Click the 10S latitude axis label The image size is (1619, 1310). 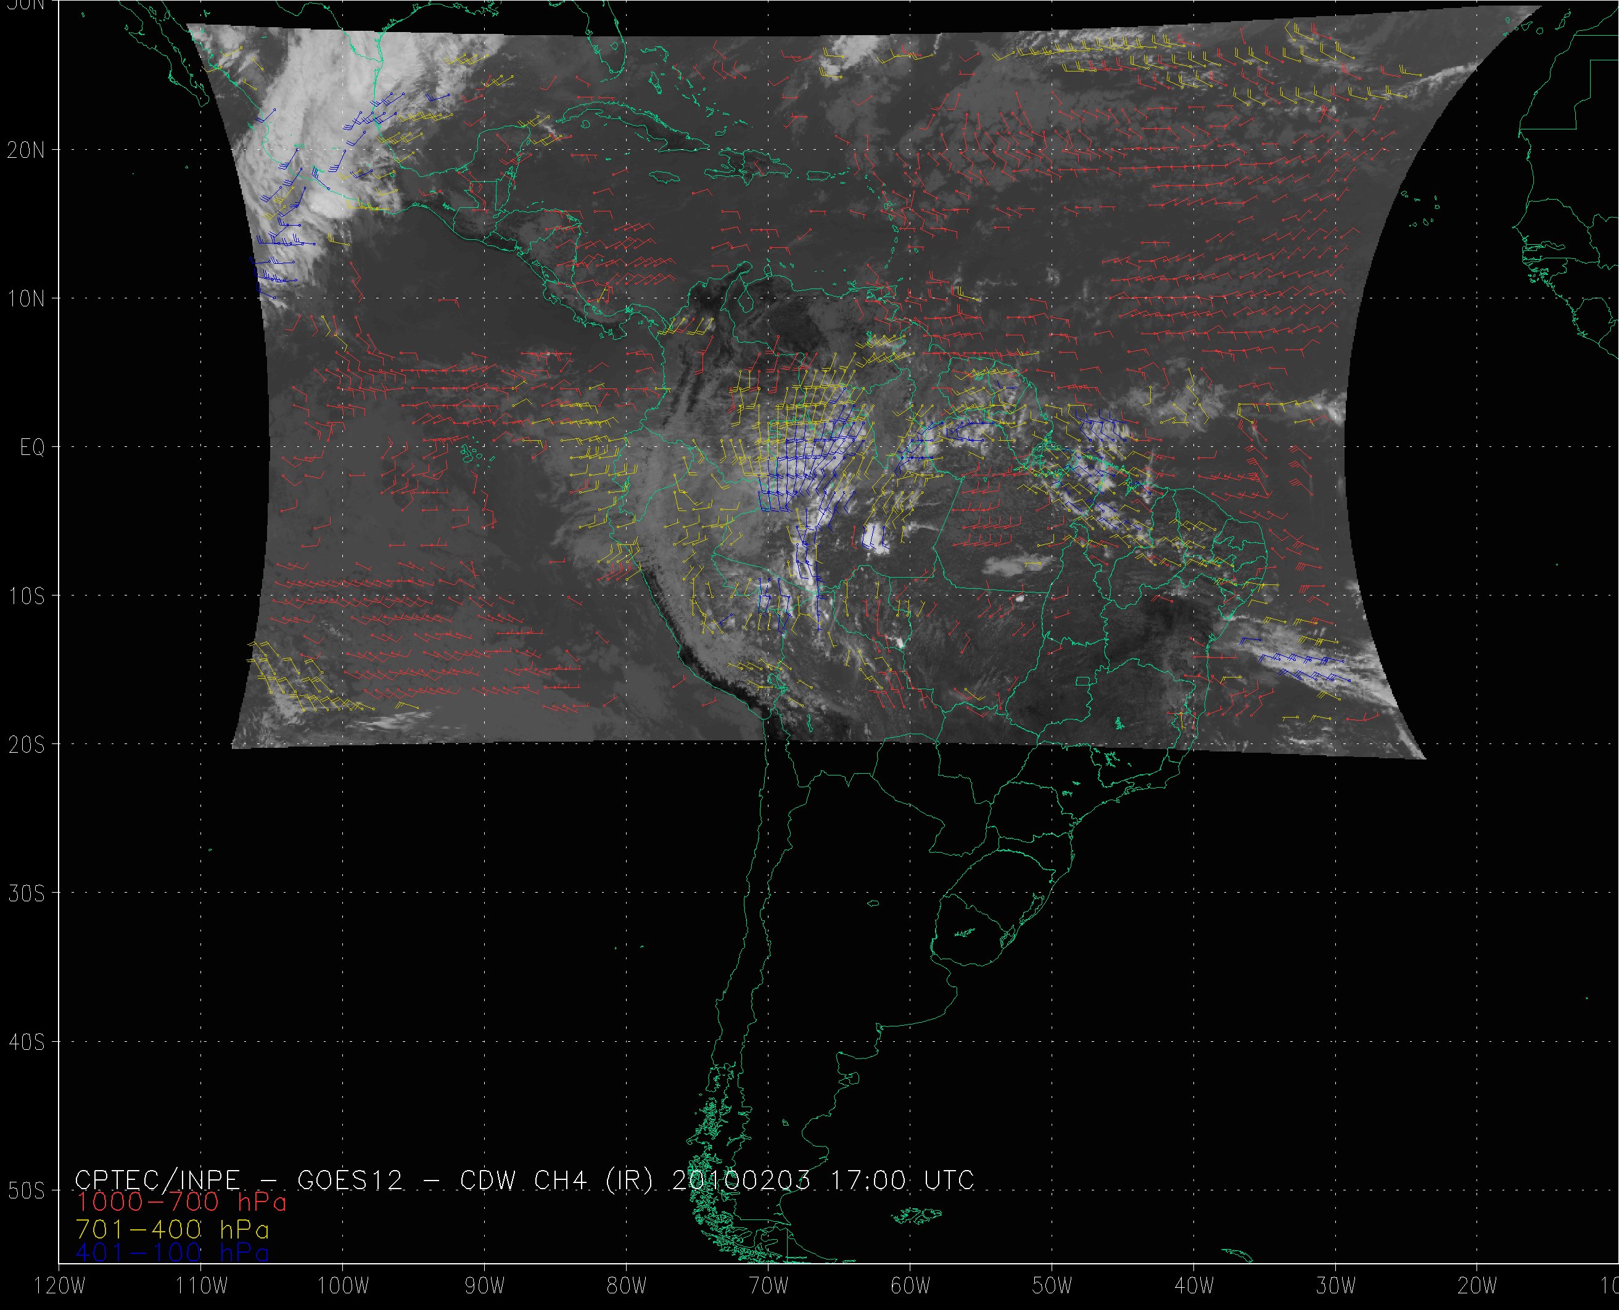pyautogui.click(x=26, y=597)
